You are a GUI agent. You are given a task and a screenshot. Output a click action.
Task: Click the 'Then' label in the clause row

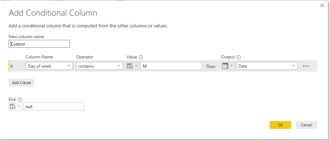point(211,66)
